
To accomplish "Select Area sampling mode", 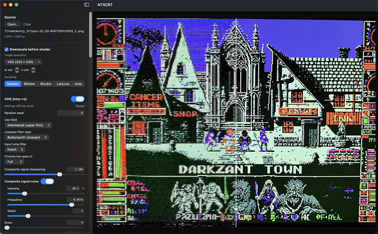I will click(78, 84).
